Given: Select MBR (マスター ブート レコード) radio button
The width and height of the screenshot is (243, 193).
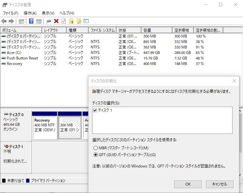Looking at the screenshot, I should tap(95, 148).
